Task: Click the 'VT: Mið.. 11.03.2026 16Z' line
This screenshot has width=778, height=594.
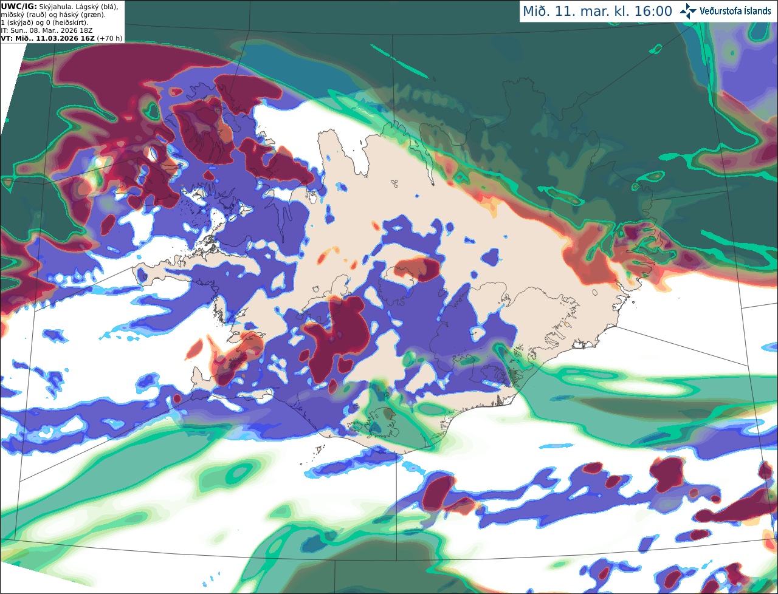Action: (x=47, y=38)
